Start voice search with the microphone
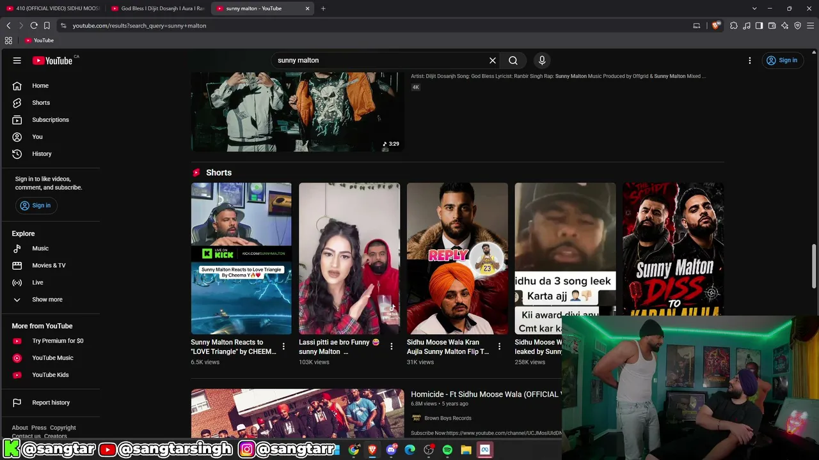 [x=542, y=61]
